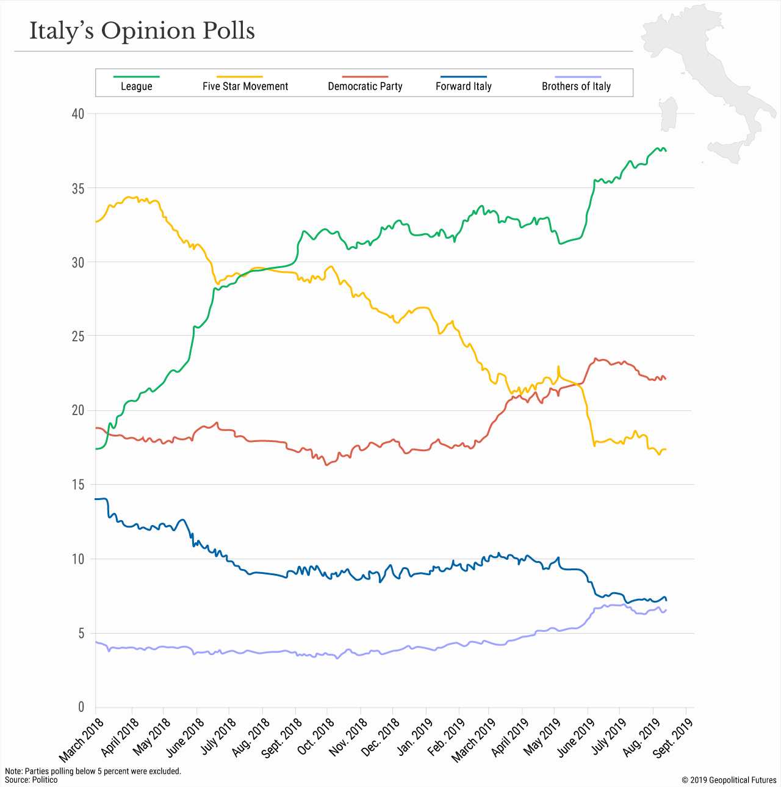Click the Italy's Opinion Polls title

tap(142, 31)
